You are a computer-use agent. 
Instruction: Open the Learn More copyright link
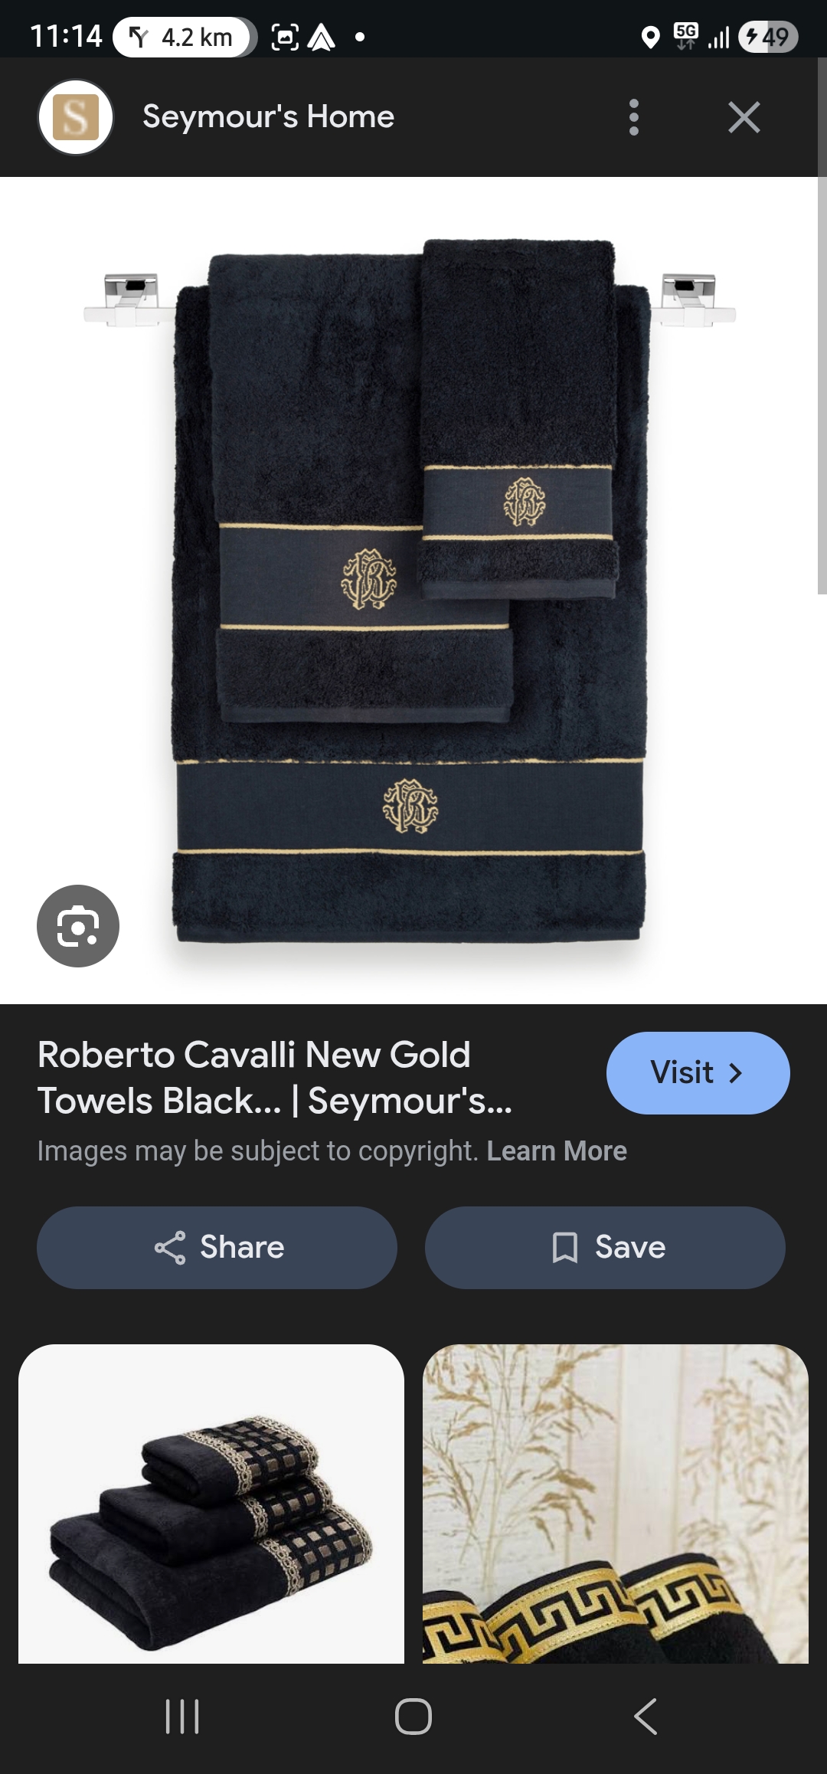point(557,1150)
